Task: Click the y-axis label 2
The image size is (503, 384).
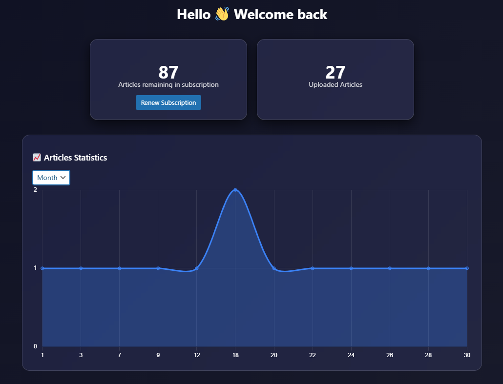Action: [35, 189]
